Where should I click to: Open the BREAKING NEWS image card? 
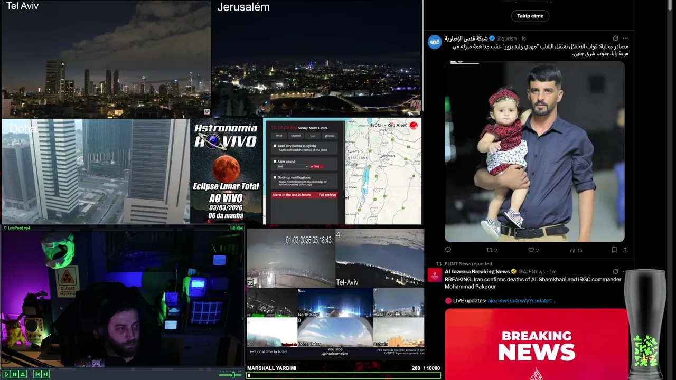point(536,344)
